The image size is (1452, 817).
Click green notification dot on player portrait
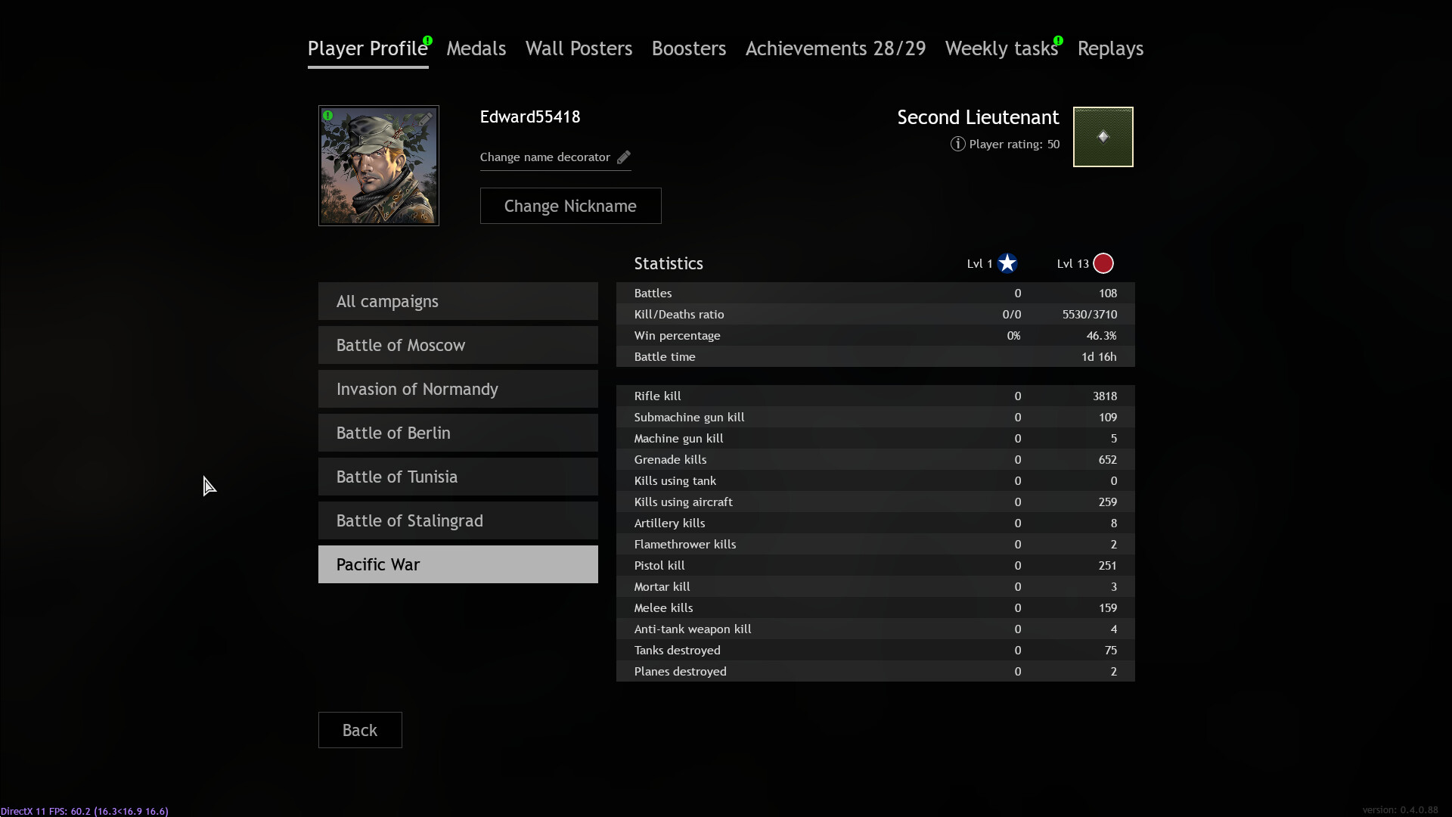pyautogui.click(x=328, y=116)
